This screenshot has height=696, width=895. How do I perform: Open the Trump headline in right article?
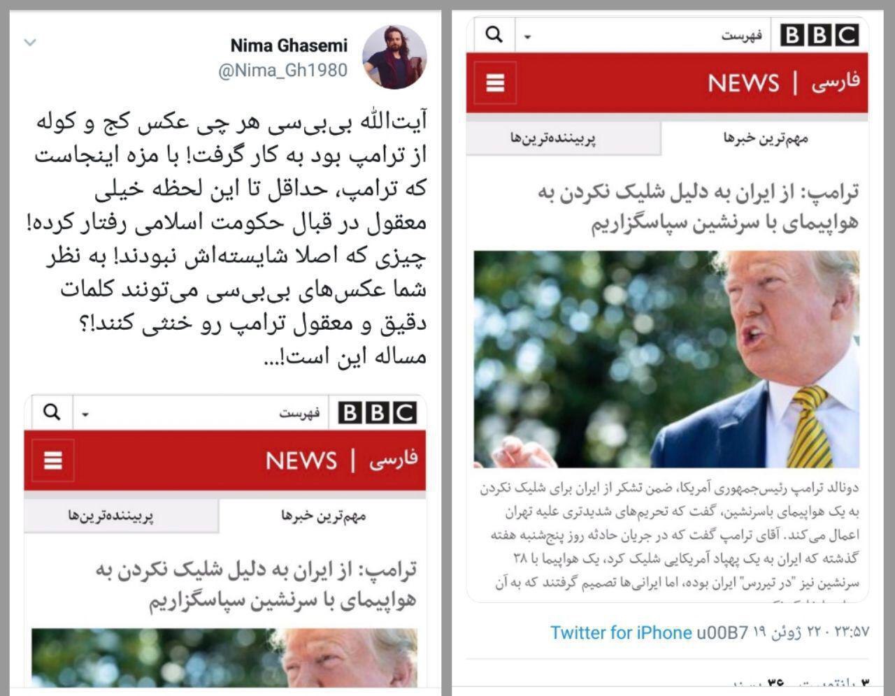click(699, 208)
